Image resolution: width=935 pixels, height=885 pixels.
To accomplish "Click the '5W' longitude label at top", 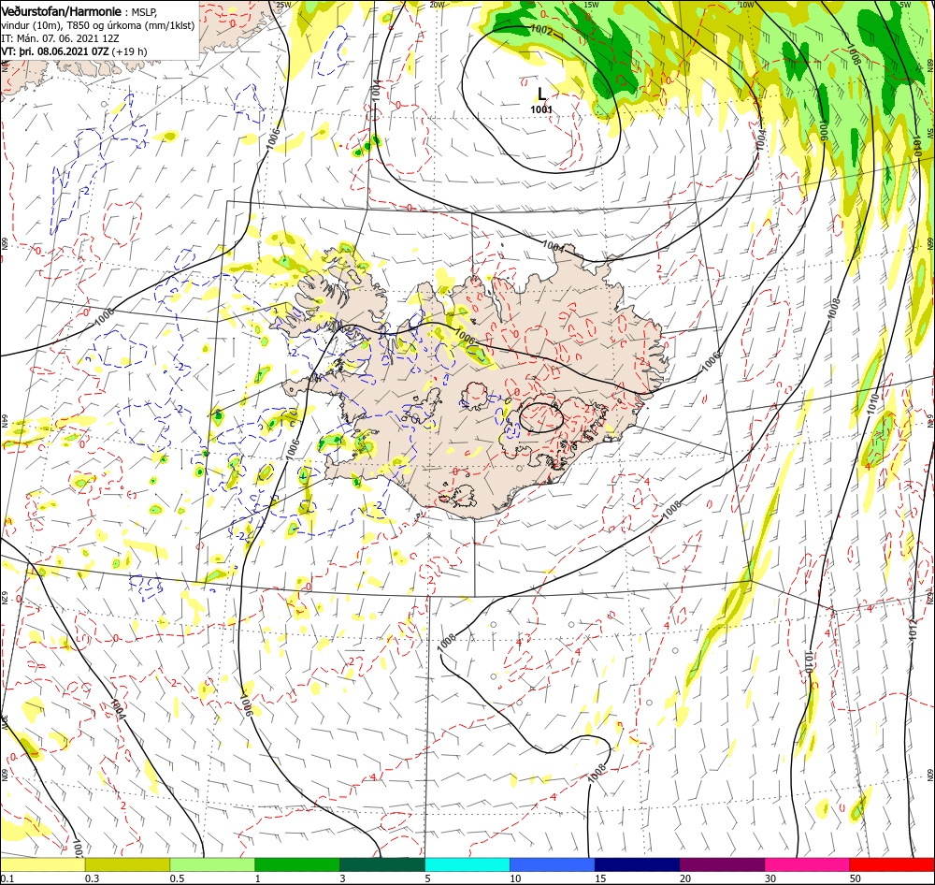I will 906,5.
